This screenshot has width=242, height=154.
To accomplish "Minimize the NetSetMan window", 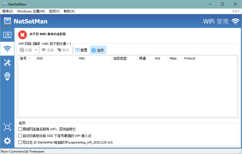I will point(210,4).
